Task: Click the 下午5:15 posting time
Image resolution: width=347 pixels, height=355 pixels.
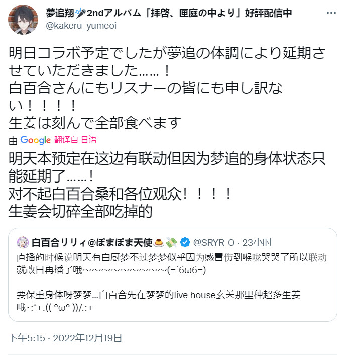Action: tap(27, 338)
